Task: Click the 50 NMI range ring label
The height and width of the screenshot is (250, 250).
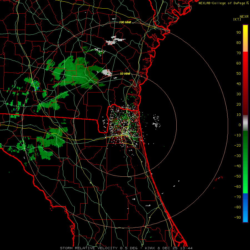Action: 125,74
